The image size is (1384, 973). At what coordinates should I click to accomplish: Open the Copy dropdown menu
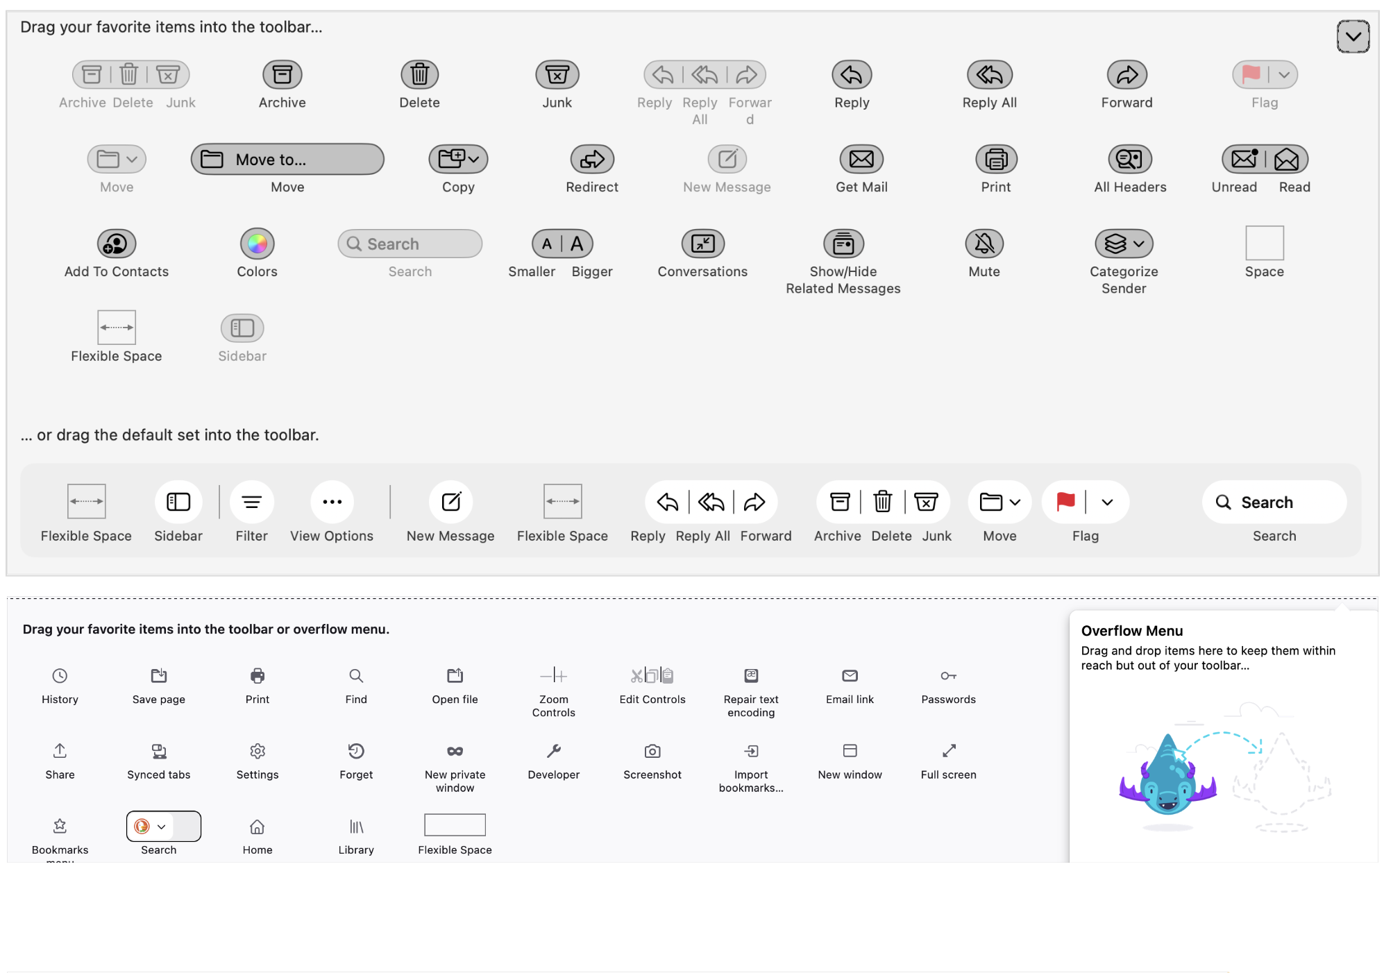pyautogui.click(x=458, y=160)
